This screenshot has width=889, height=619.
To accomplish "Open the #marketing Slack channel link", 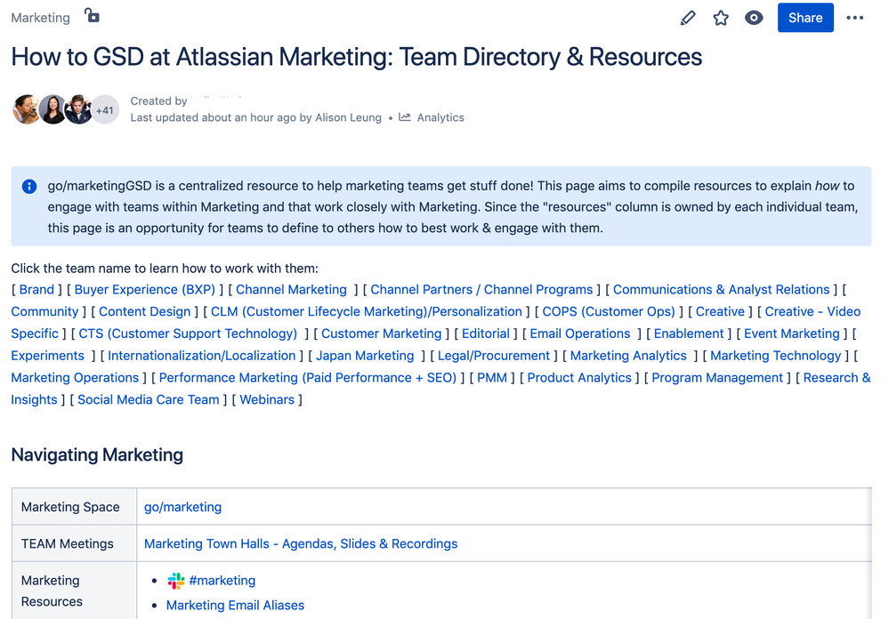I will [x=222, y=581].
